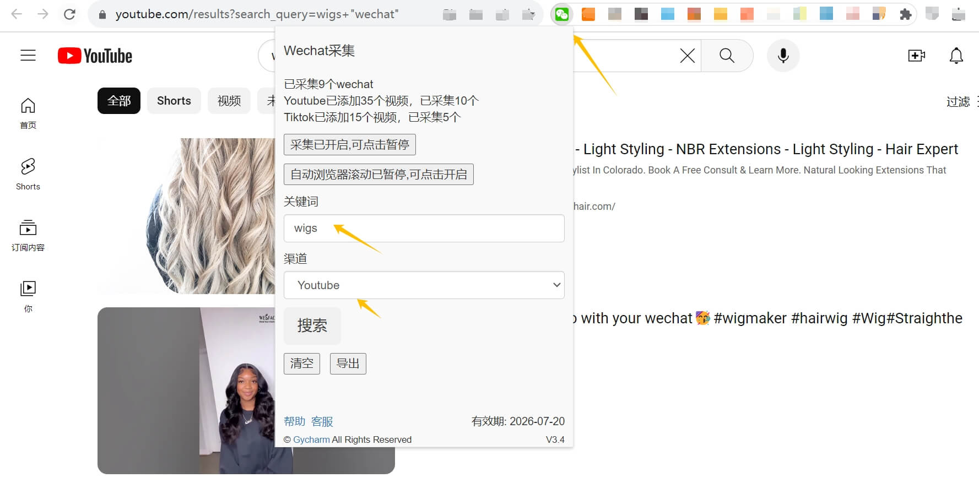Open the 过滤 filters option
979x483 pixels.
click(958, 101)
